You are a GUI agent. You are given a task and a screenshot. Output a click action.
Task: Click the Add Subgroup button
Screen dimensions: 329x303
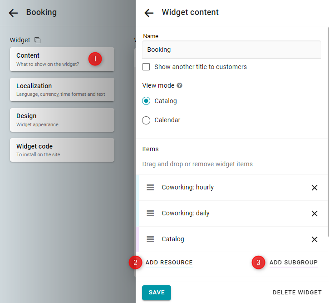[x=293, y=263]
